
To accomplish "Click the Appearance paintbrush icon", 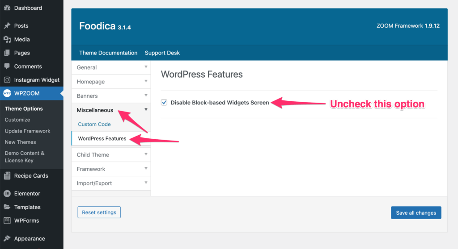I will tap(7, 239).
